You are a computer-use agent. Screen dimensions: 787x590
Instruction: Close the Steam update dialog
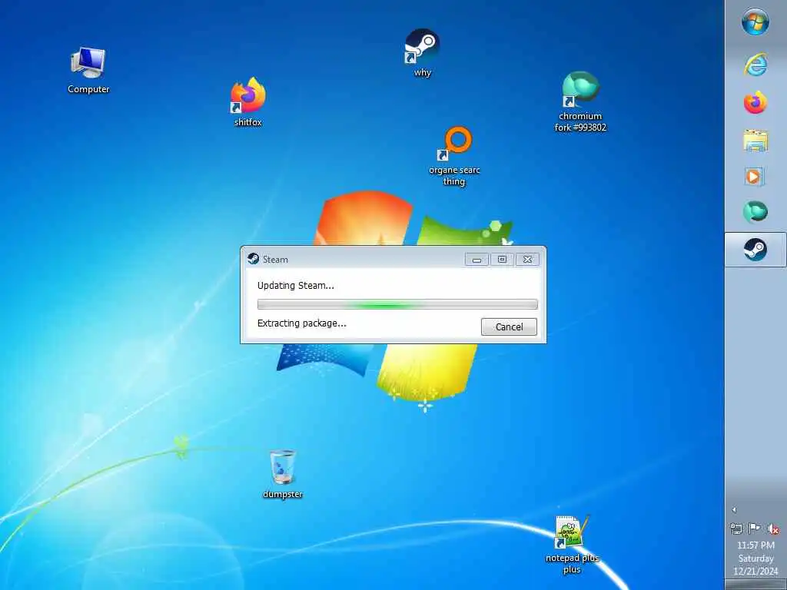tap(527, 260)
